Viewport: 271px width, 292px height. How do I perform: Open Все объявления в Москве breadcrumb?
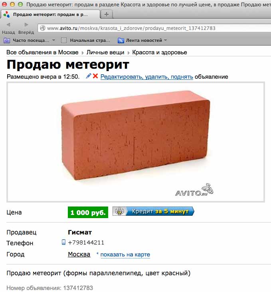(x=42, y=52)
